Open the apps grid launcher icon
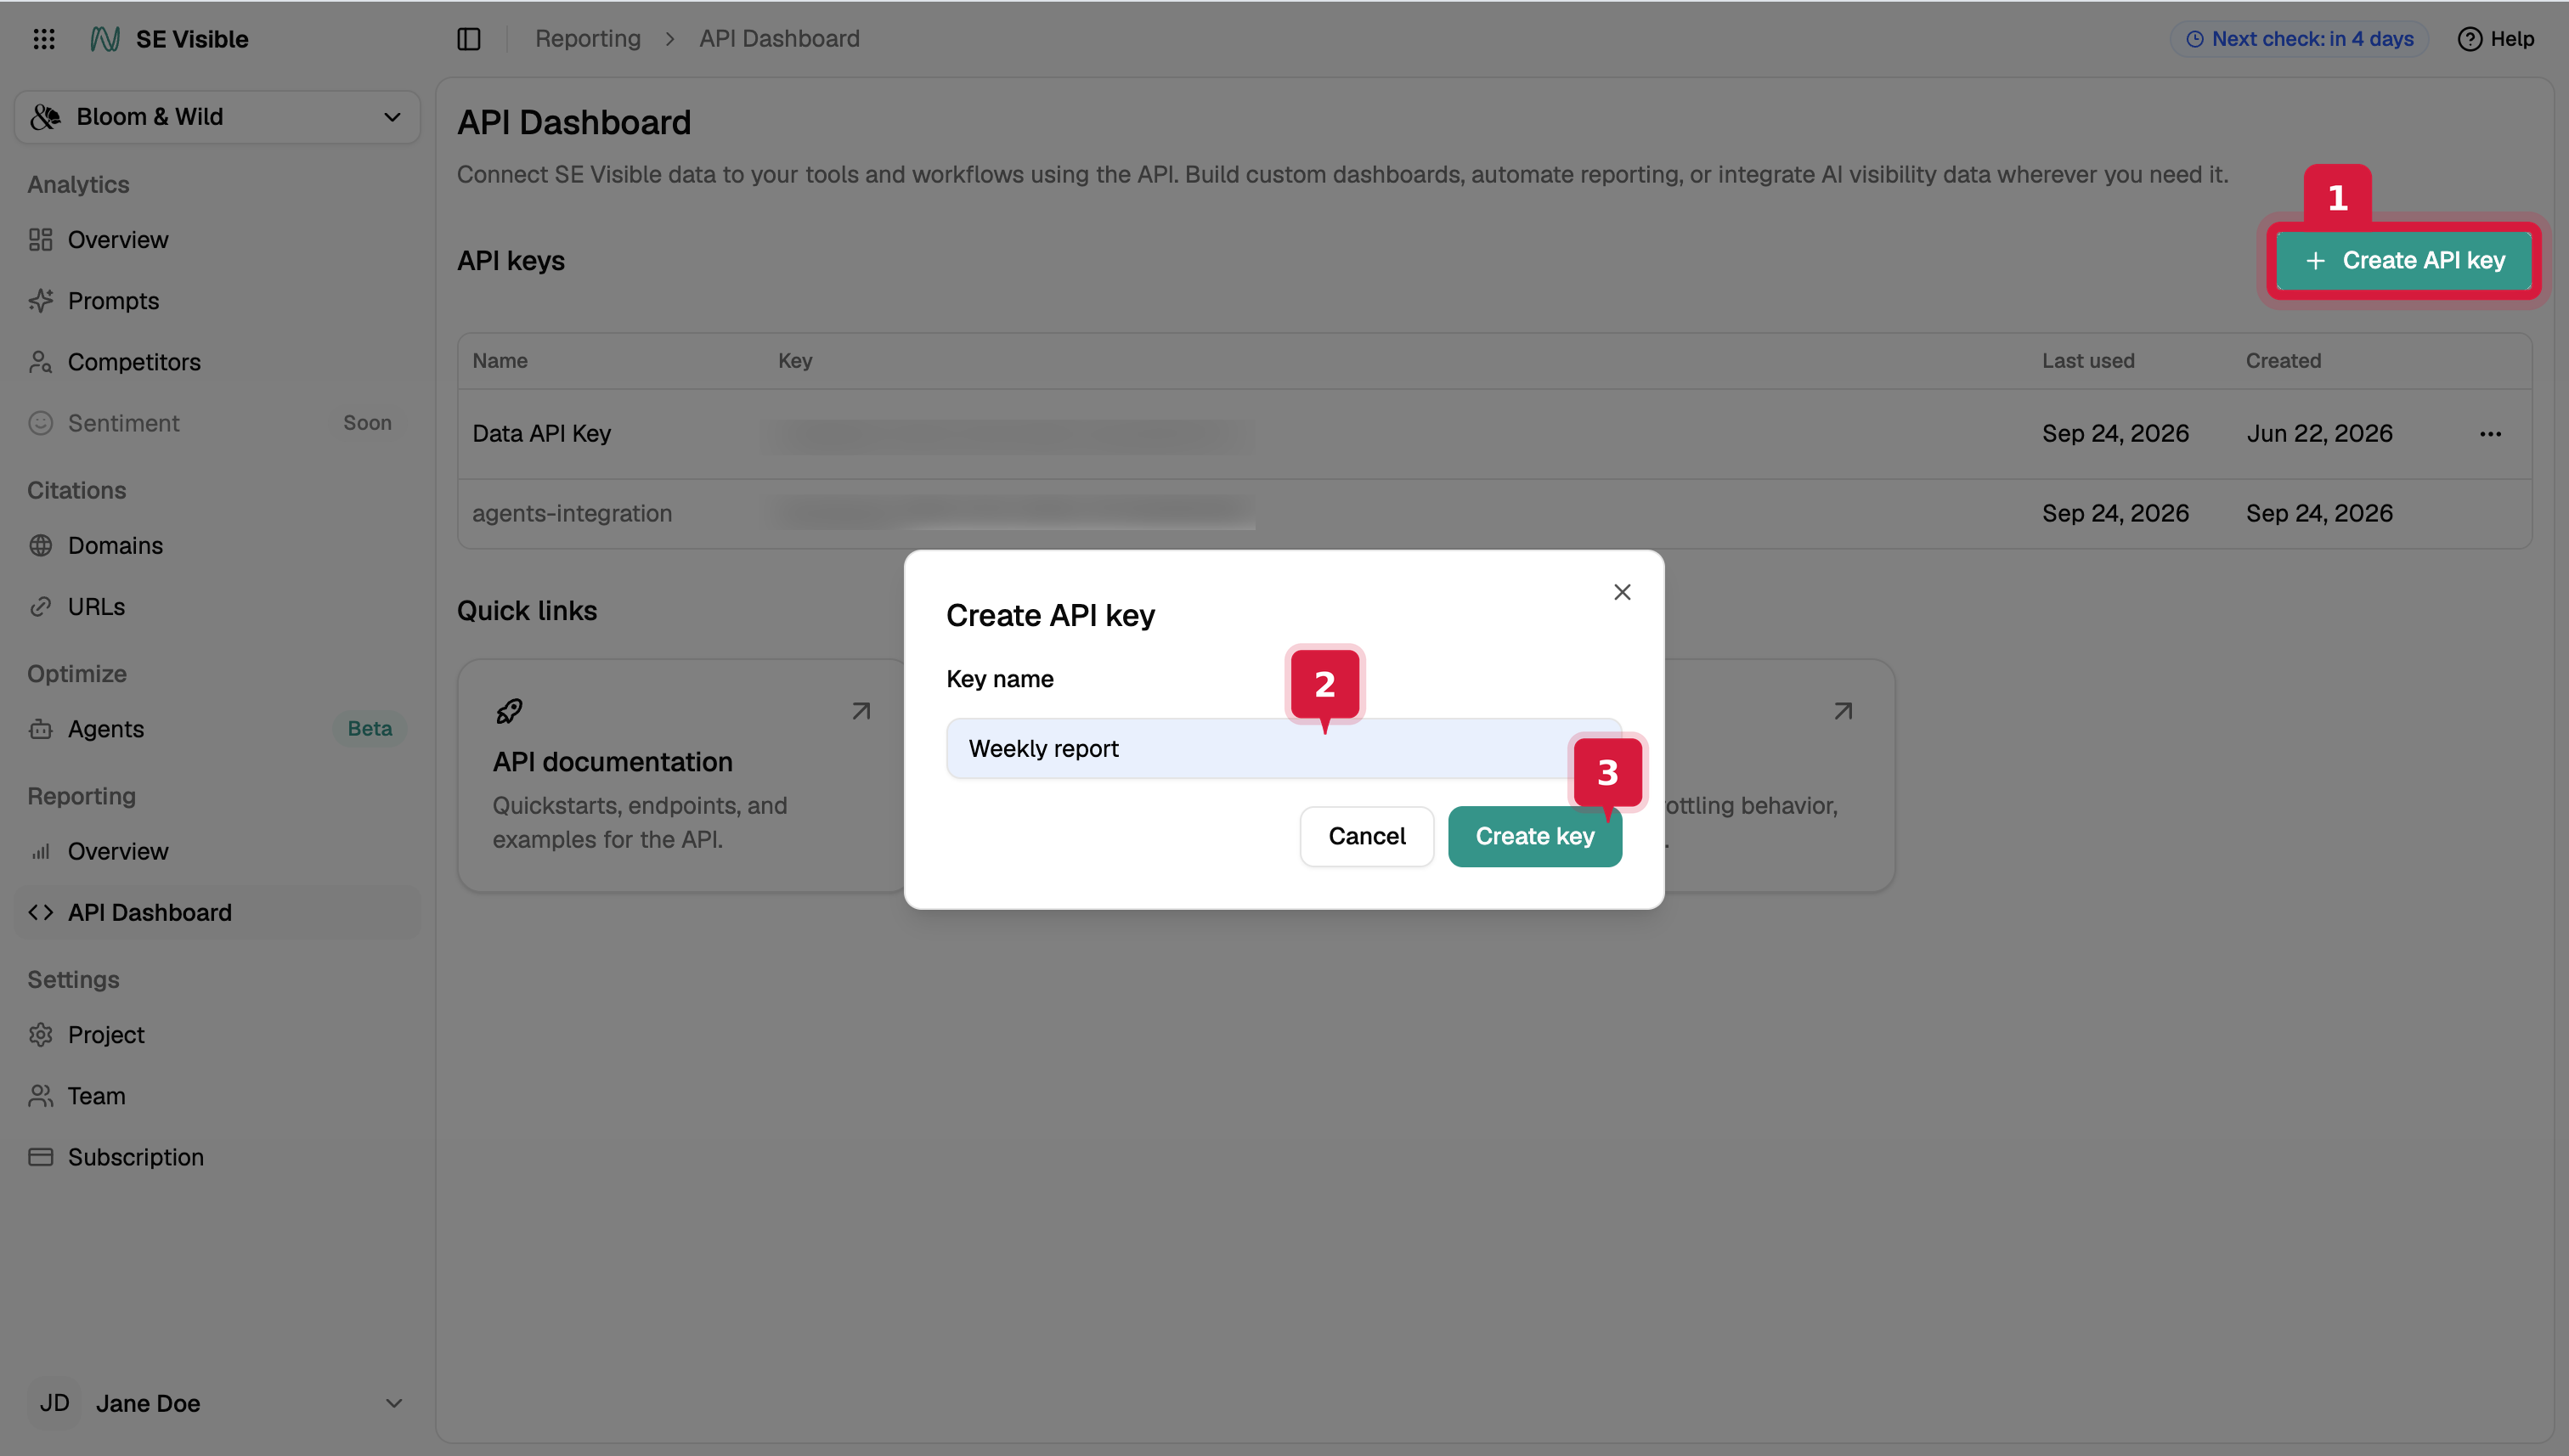Viewport: 2569px width, 1456px height. click(43, 39)
